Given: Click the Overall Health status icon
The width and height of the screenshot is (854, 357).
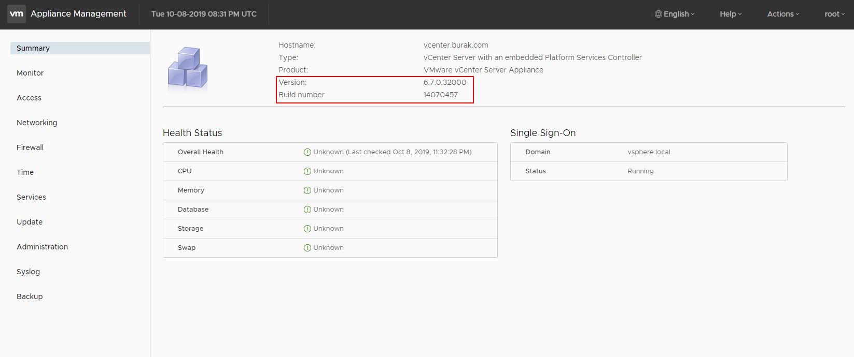Looking at the screenshot, I should tap(307, 152).
